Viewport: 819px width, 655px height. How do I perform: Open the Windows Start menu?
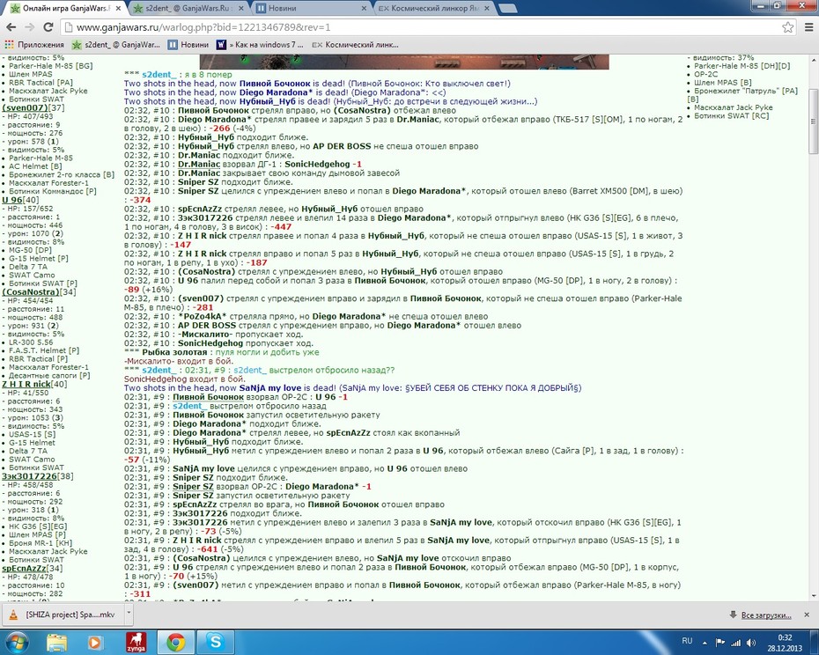tap(16, 643)
